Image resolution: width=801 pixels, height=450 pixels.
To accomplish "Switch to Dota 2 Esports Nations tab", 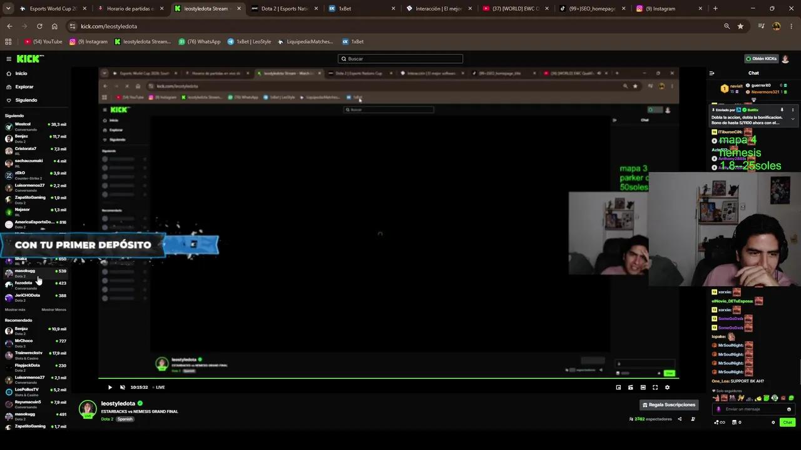I will pos(284,9).
